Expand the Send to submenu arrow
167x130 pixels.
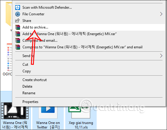(161, 56)
